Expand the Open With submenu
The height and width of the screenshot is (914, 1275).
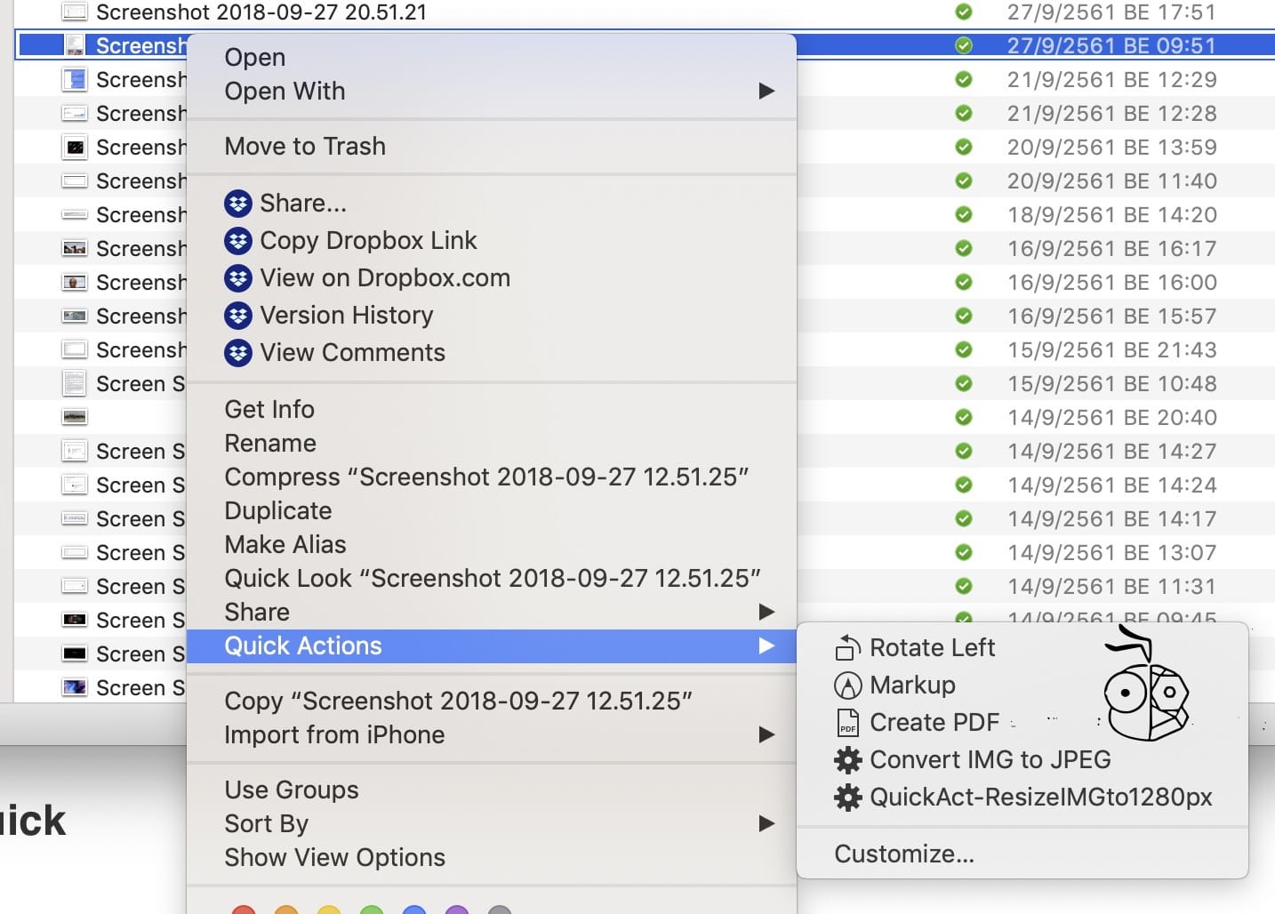(x=285, y=91)
